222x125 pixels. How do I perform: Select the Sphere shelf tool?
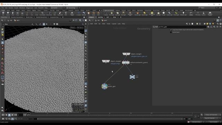8,14
